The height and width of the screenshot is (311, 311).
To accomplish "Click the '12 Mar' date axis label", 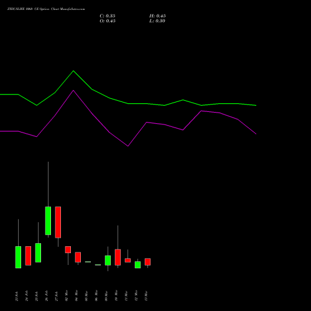I will [136, 295].
